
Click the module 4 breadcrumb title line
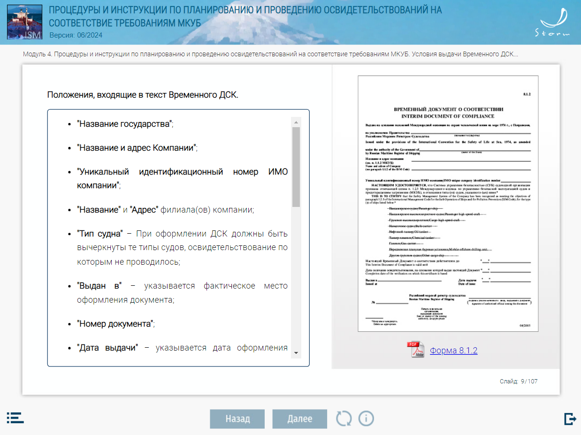[270, 54]
